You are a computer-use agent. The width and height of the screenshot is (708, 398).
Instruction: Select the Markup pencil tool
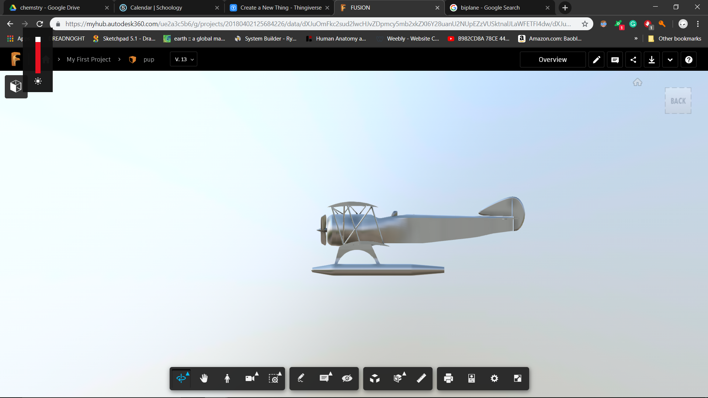pyautogui.click(x=301, y=378)
